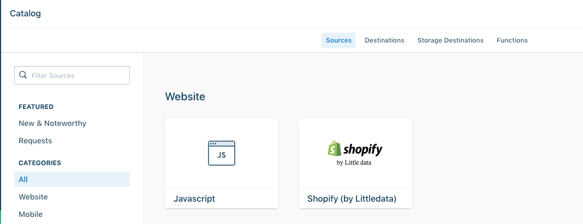
Task: Switch to the Sources tab
Action: (x=338, y=40)
